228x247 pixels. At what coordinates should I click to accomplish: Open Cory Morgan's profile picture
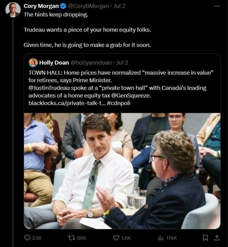(x=13, y=10)
